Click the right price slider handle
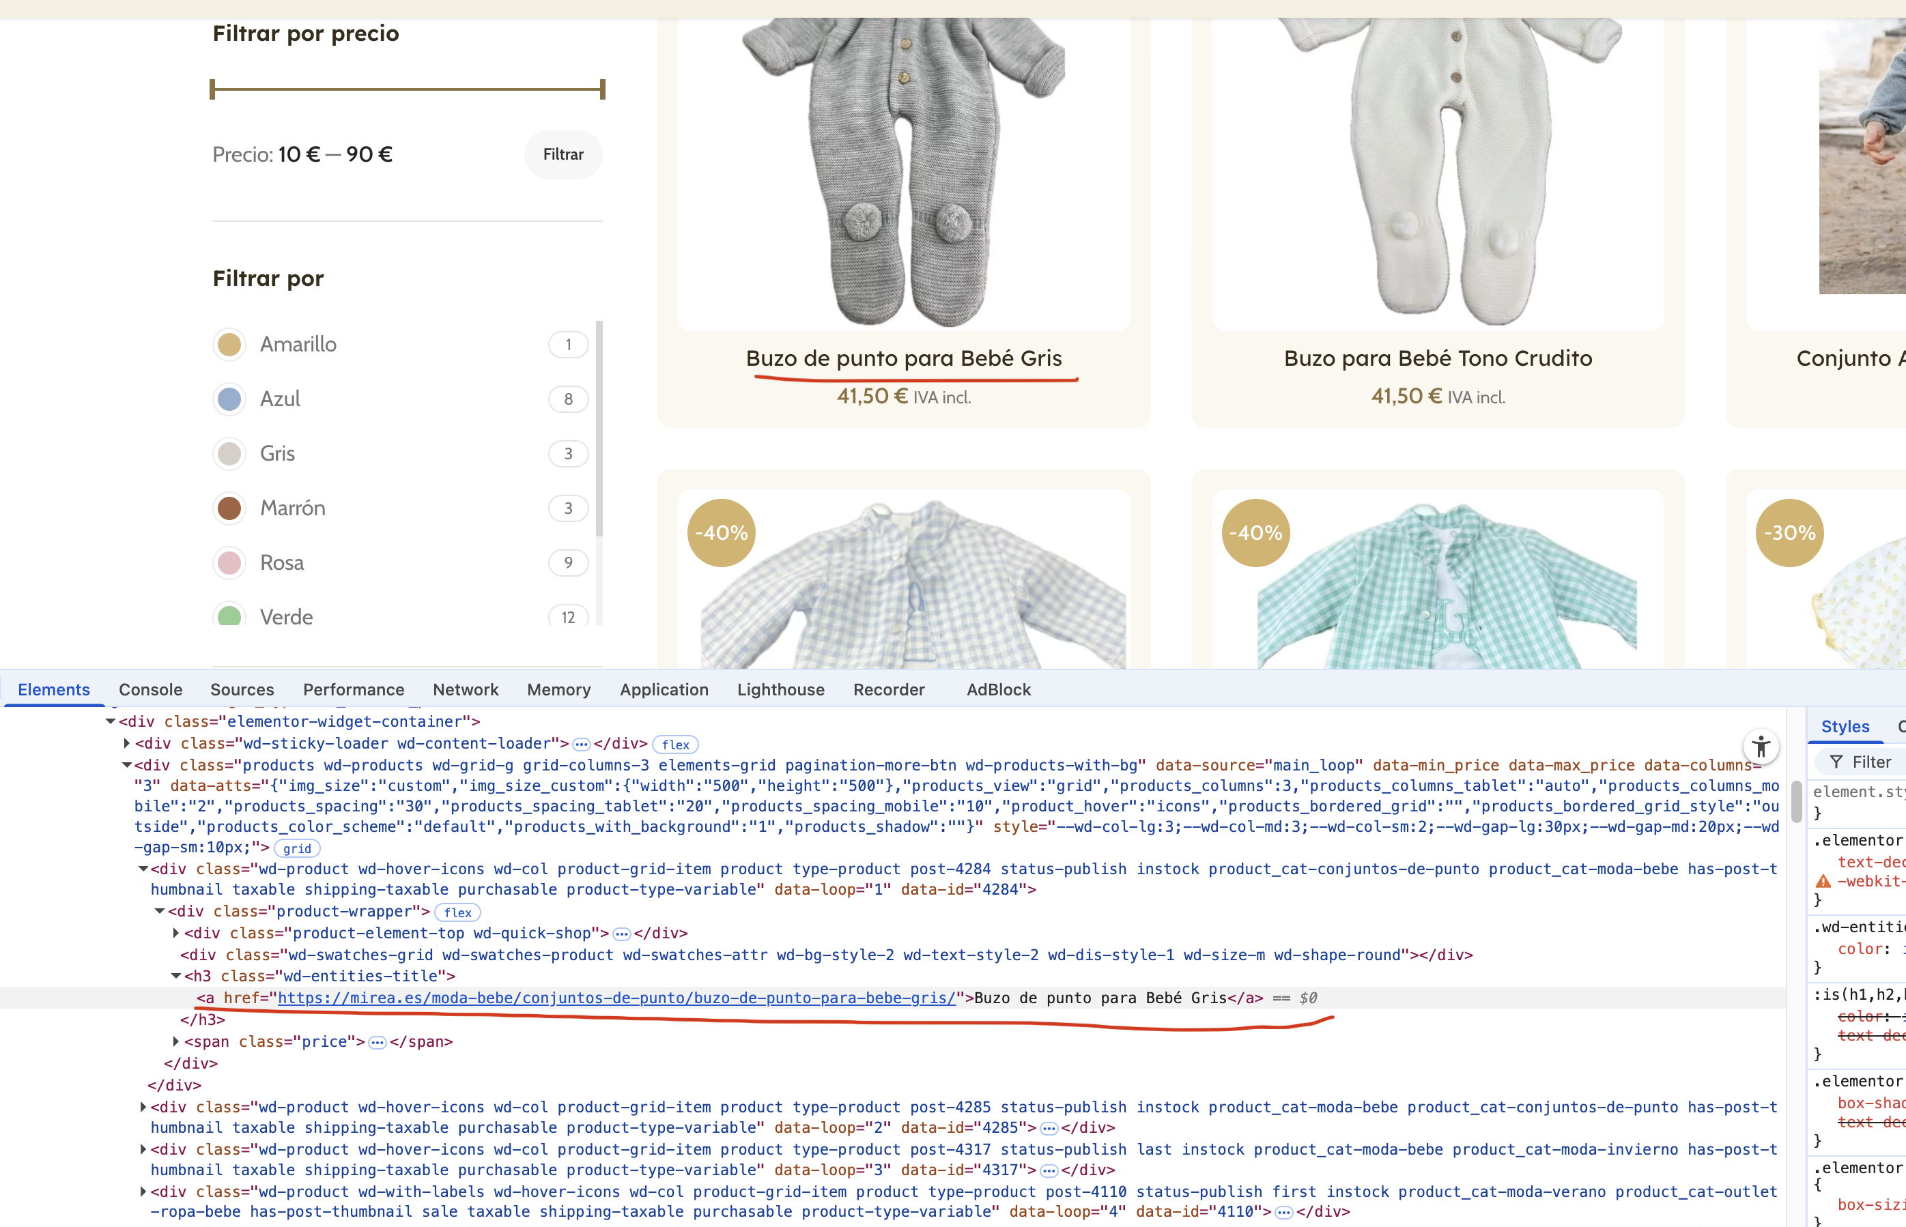This screenshot has height=1227, width=1906. coord(602,89)
